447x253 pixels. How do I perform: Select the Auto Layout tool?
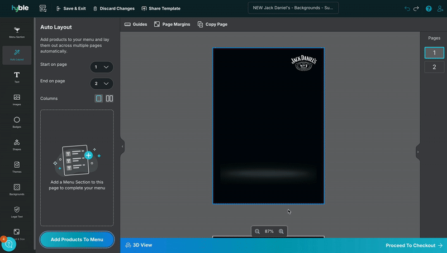pos(17,55)
